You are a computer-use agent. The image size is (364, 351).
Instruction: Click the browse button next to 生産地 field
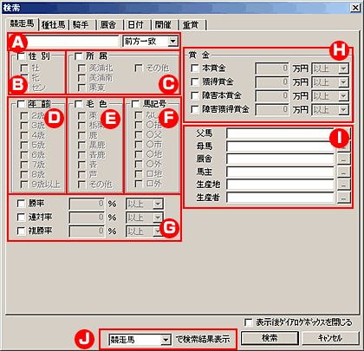coord(343,185)
